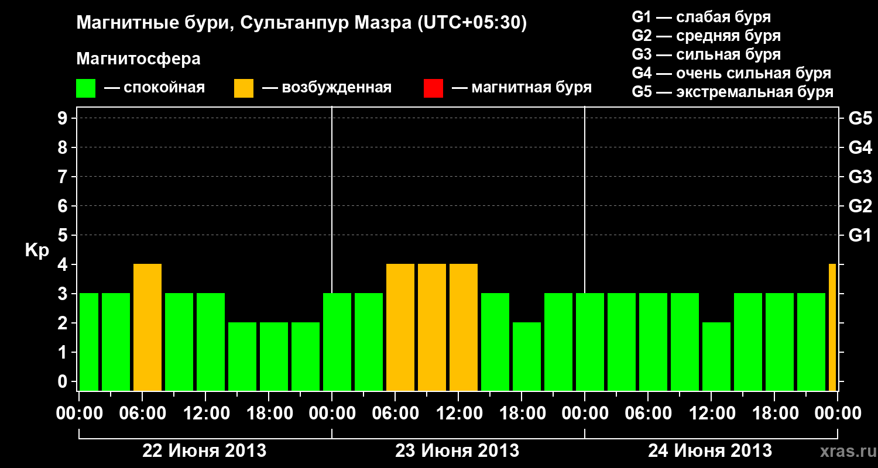Click the '22 Июня 2013' date label
Image resolution: width=878 pixels, height=468 pixels.
coord(205,451)
